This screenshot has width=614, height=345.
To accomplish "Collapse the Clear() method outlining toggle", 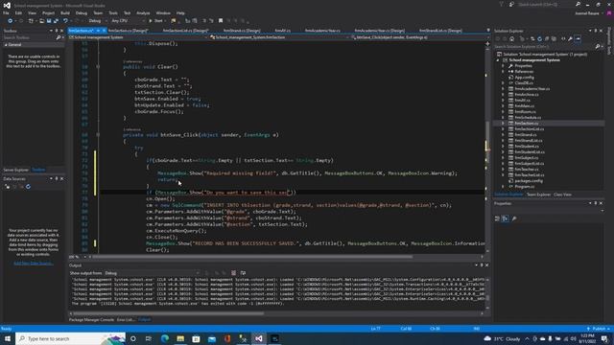I will pos(98,67).
